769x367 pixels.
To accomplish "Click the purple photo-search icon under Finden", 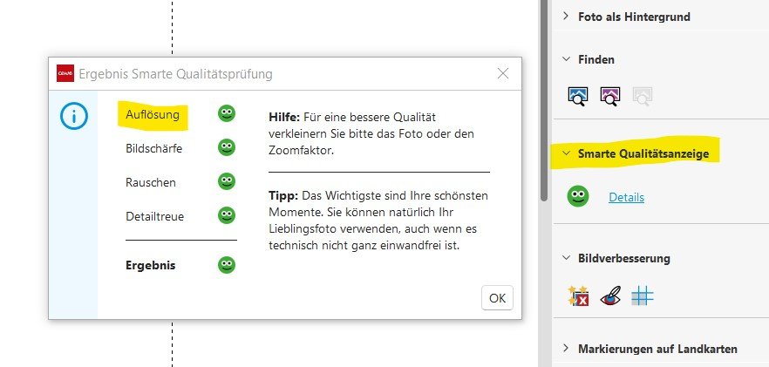I will pos(610,97).
